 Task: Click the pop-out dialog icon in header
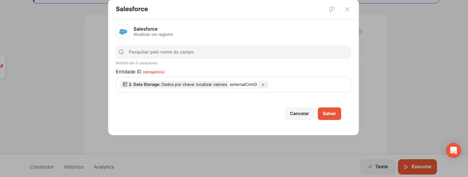tap(332, 9)
